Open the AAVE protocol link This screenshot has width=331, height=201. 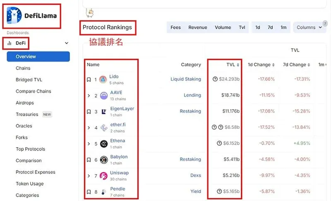tap(116, 92)
